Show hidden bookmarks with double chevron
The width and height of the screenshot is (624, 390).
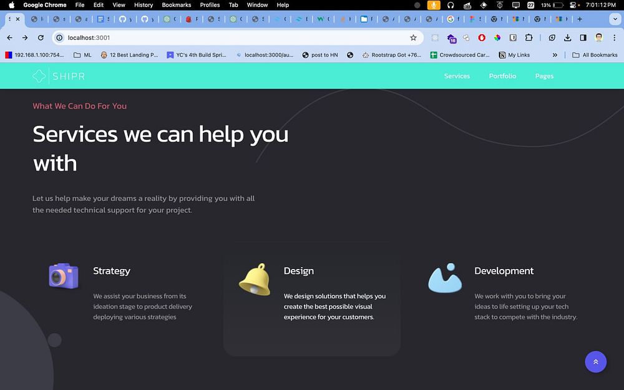(x=555, y=55)
